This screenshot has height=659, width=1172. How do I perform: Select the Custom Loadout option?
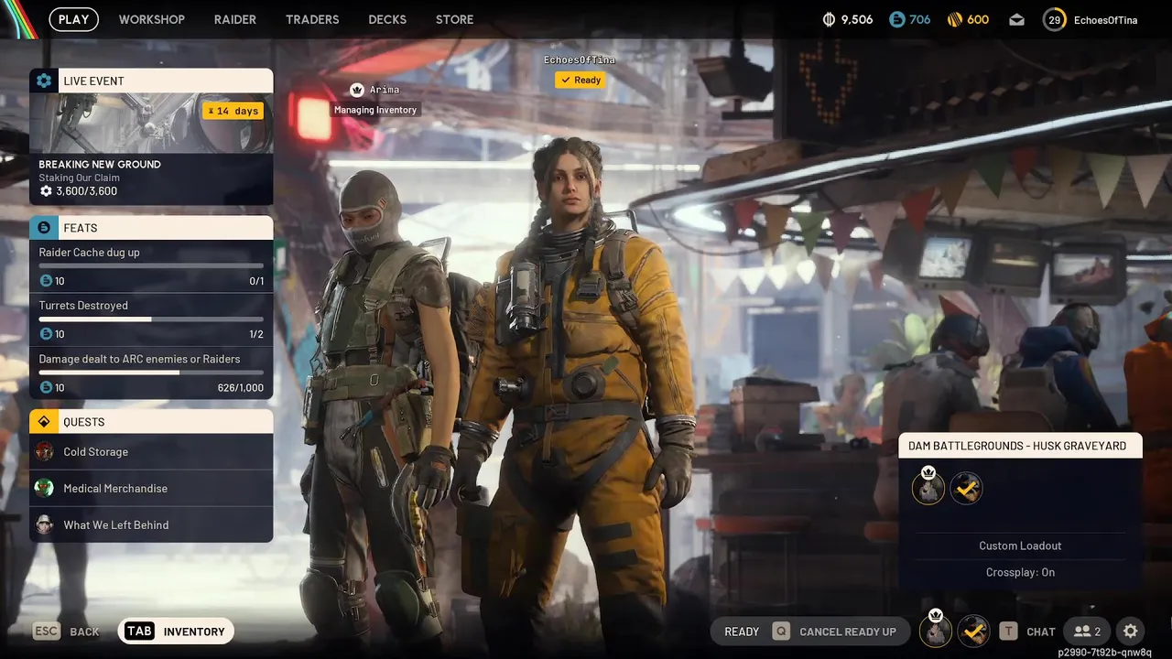[x=1020, y=546]
